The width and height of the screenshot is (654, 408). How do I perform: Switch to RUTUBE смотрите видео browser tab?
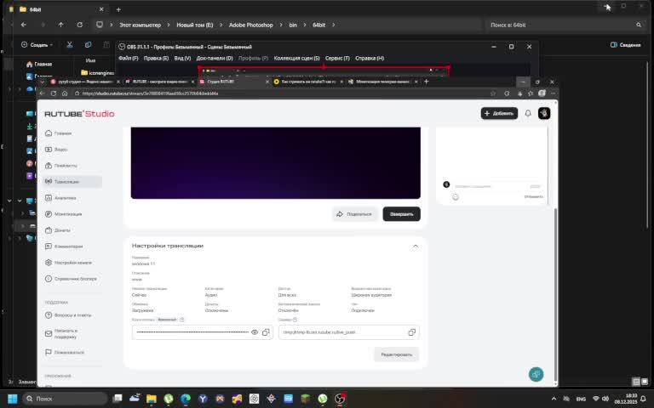(x=159, y=82)
